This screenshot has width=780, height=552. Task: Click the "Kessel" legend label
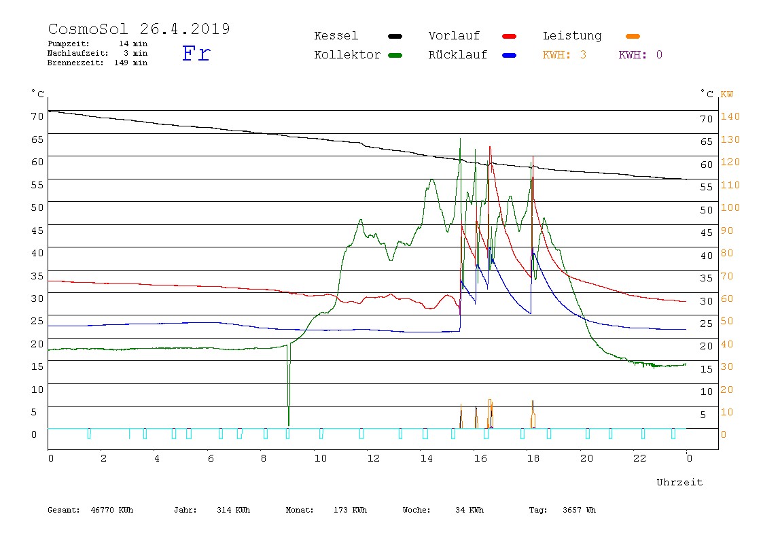tap(336, 36)
